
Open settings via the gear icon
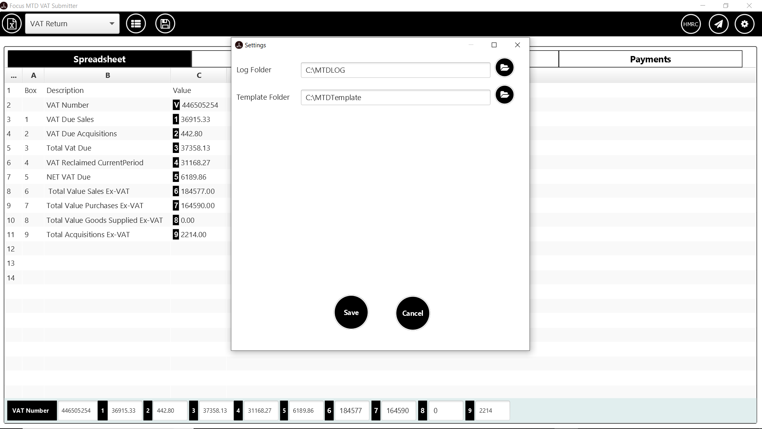(745, 24)
